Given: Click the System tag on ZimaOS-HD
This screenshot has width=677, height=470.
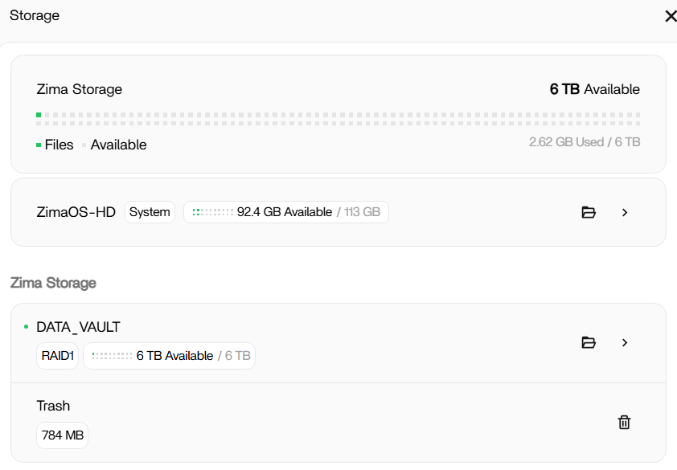Looking at the screenshot, I should point(150,212).
